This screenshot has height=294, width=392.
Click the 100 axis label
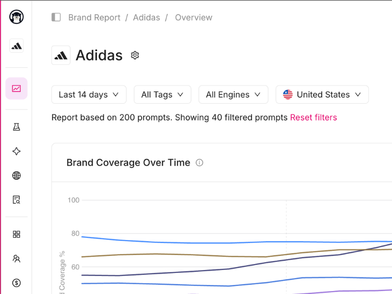[x=73, y=200]
